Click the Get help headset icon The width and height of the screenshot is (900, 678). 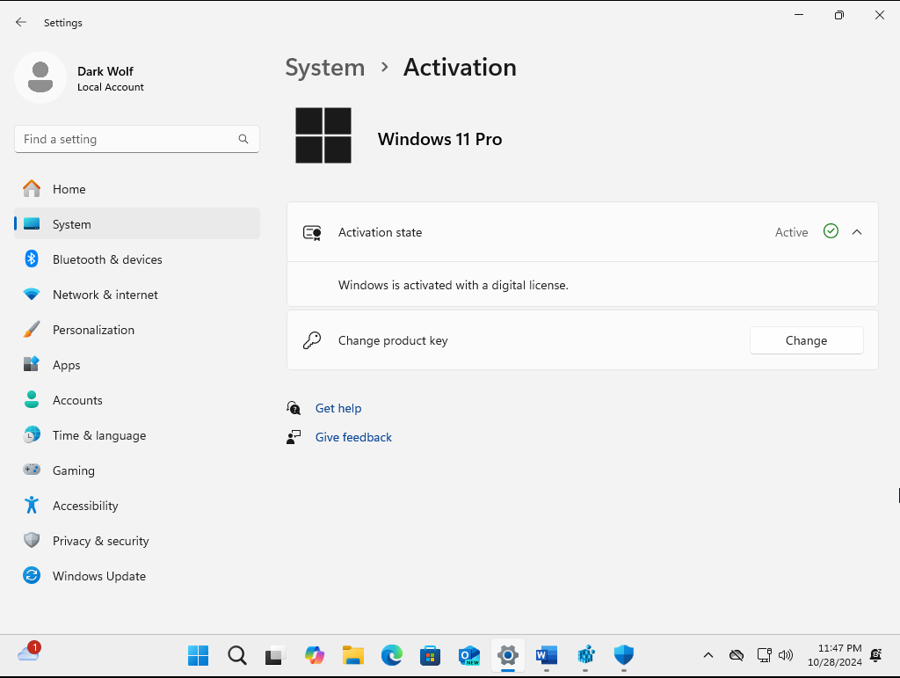coord(294,408)
